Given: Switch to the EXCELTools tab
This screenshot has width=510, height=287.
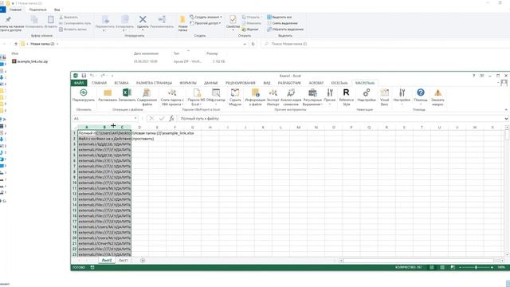Looking at the screenshot, I should [x=339, y=83].
